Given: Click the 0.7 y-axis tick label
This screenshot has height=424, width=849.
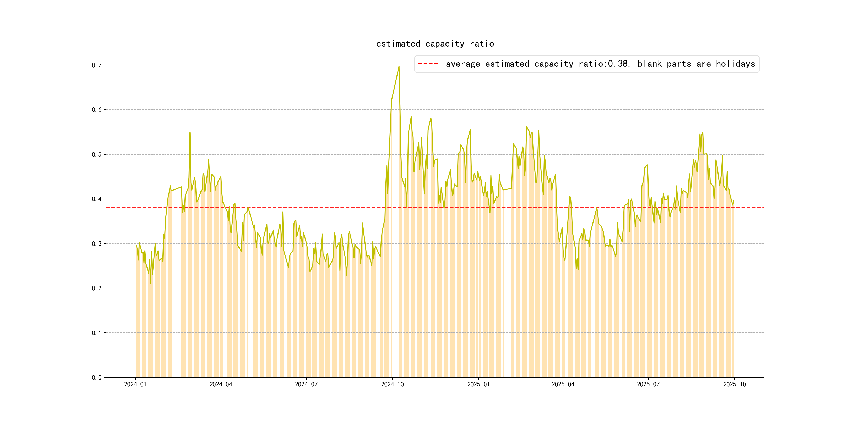Looking at the screenshot, I should point(97,65).
